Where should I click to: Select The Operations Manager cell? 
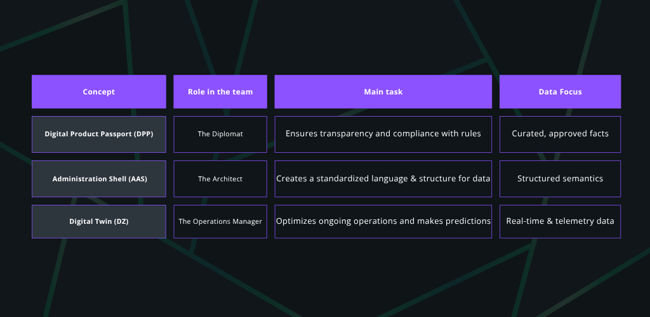(x=220, y=221)
